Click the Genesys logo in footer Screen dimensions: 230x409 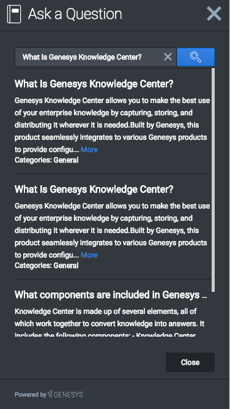(x=66, y=394)
